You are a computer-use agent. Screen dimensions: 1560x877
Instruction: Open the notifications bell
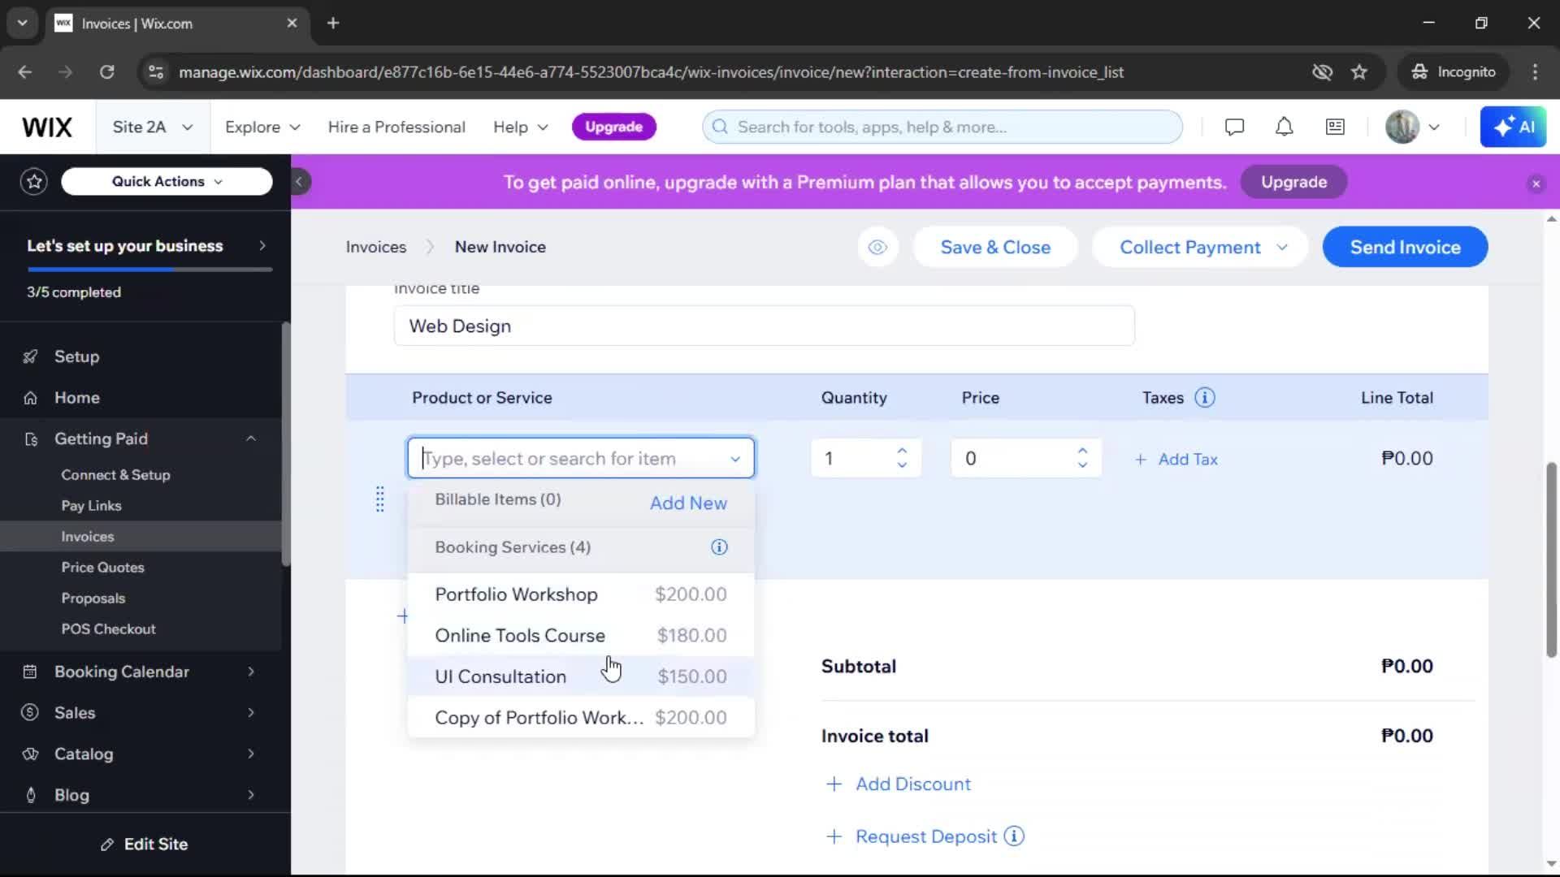click(1284, 127)
